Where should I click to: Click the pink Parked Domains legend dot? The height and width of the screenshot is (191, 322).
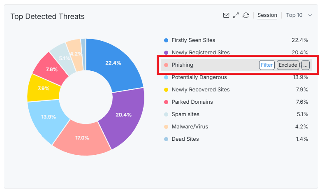166,102
